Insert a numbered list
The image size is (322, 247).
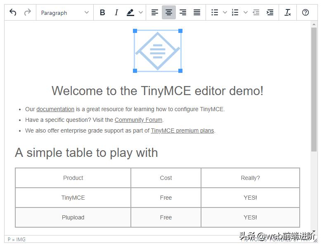pyautogui.click(x=235, y=12)
